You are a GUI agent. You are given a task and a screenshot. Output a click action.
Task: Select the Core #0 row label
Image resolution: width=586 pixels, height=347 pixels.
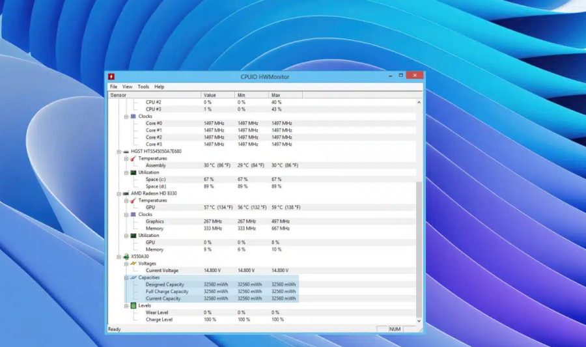[154, 123]
